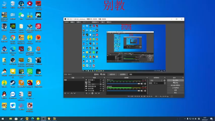This screenshot has height=121, width=215.
Task: Open 视图(V) menu in OBS
Action: (x=79, y=22)
